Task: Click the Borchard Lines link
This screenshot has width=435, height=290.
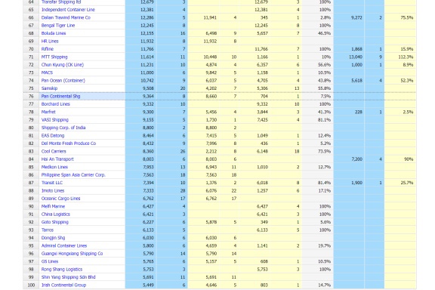Action: (55, 104)
